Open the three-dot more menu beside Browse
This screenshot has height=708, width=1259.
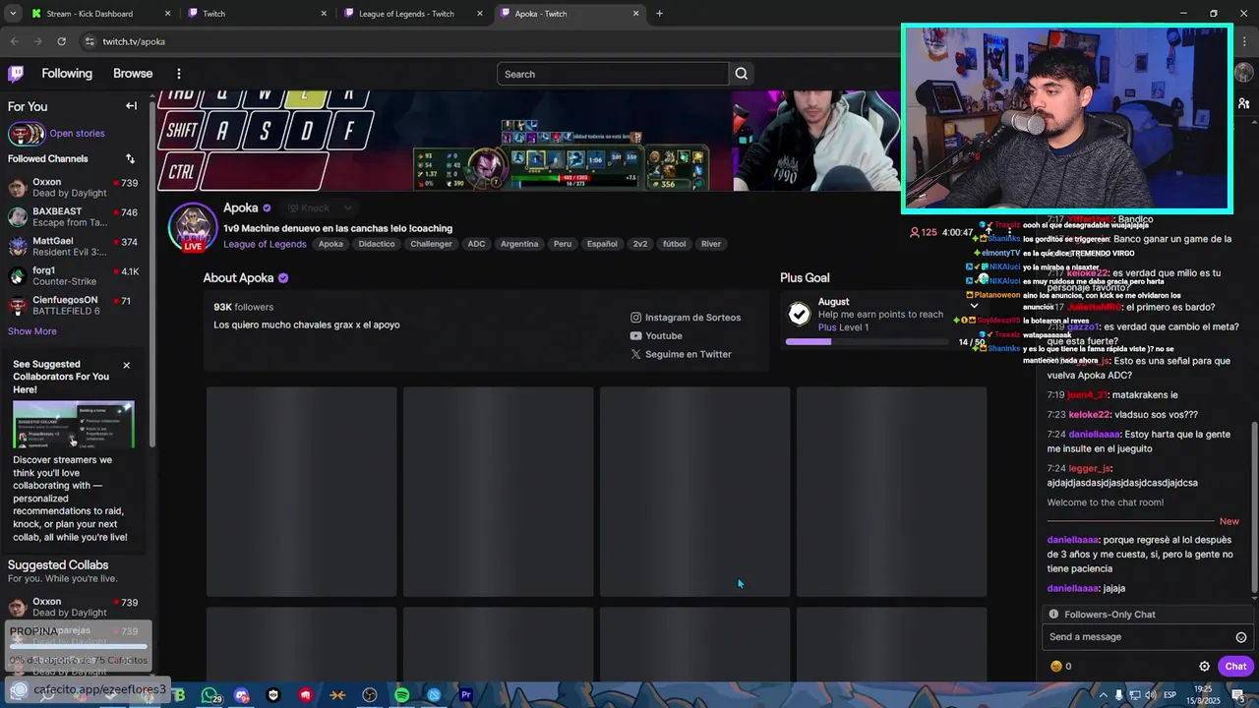pyautogui.click(x=178, y=74)
